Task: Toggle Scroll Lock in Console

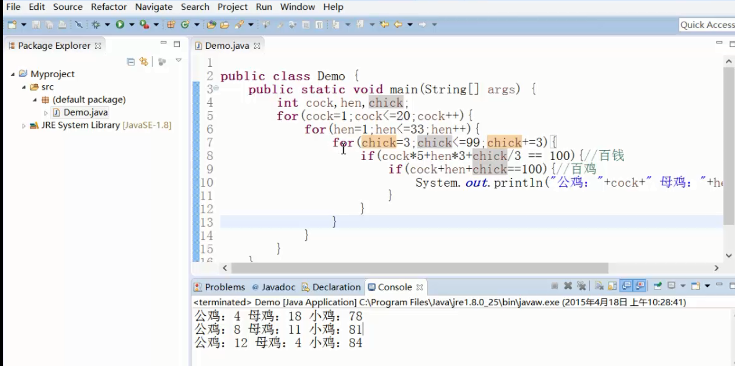Action: (x=612, y=286)
